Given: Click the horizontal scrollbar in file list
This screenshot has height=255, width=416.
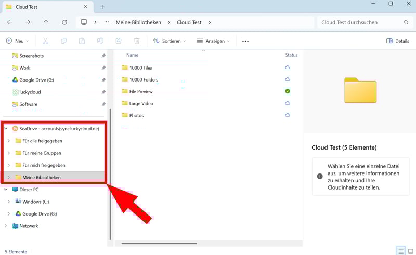Looking at the screenshot, I should click(x=159, y=243).
